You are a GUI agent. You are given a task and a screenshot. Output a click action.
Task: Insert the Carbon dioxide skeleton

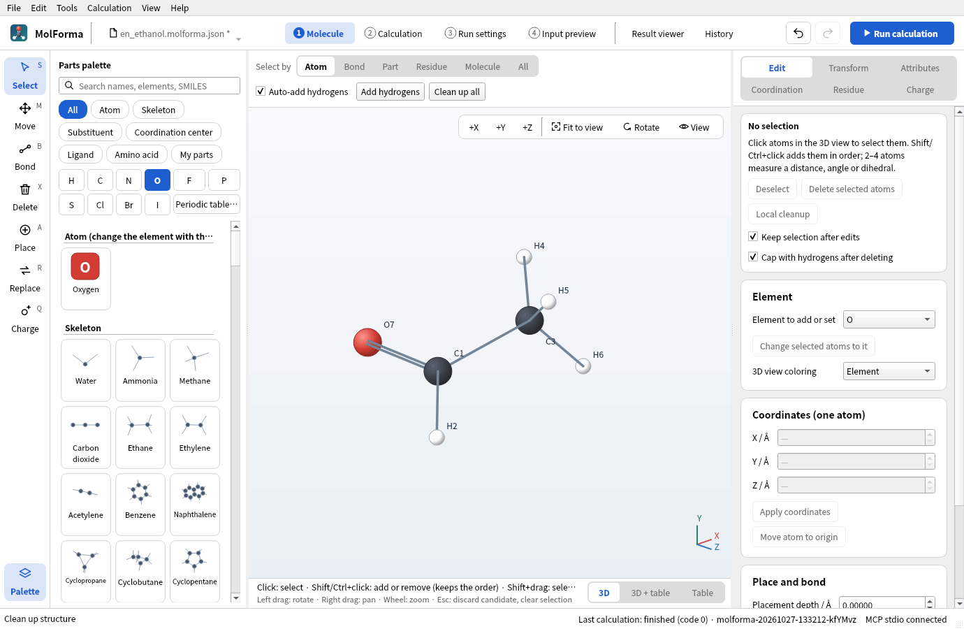click(86, 437)
